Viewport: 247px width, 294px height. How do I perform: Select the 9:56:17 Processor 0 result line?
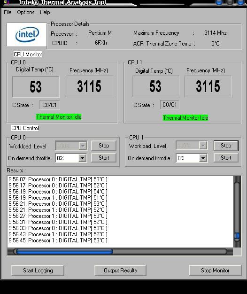click(58, 186)
